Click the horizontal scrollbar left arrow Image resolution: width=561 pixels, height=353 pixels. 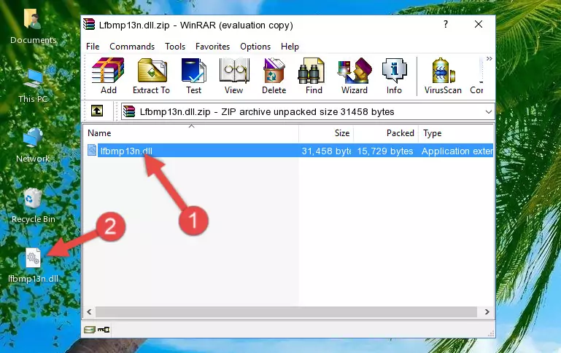click(90, 312)
